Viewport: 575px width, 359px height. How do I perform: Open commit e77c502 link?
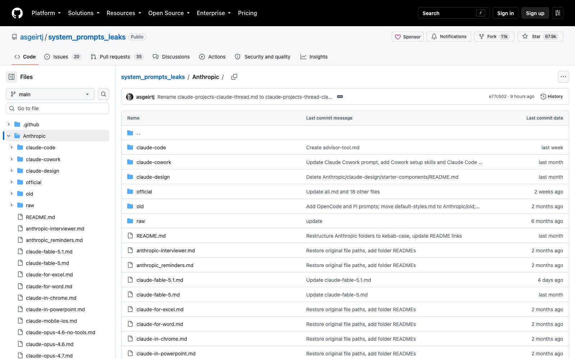point(497,97)
